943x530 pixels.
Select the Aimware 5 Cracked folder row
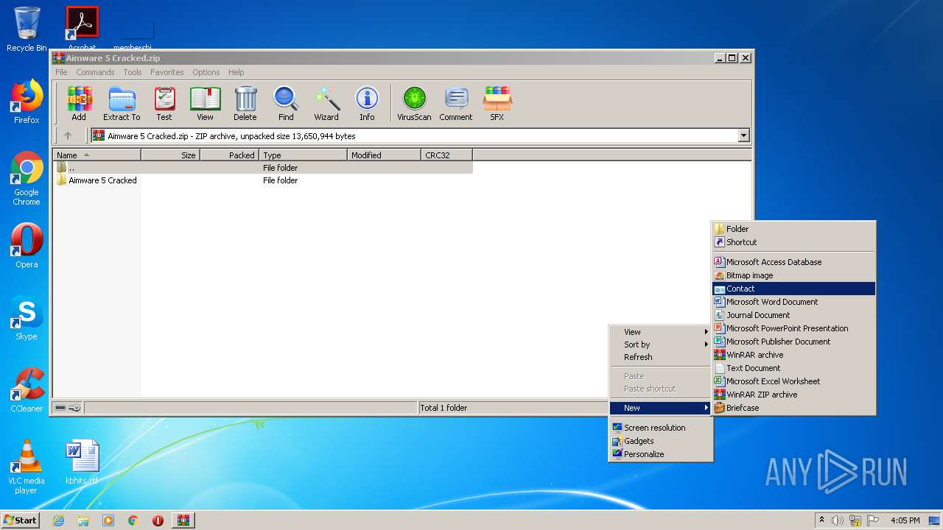263,180
